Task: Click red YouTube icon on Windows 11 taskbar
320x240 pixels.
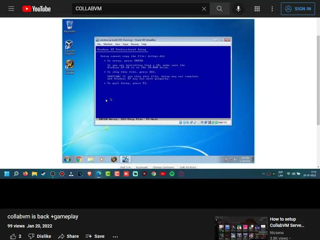Action: coord(163,174)
